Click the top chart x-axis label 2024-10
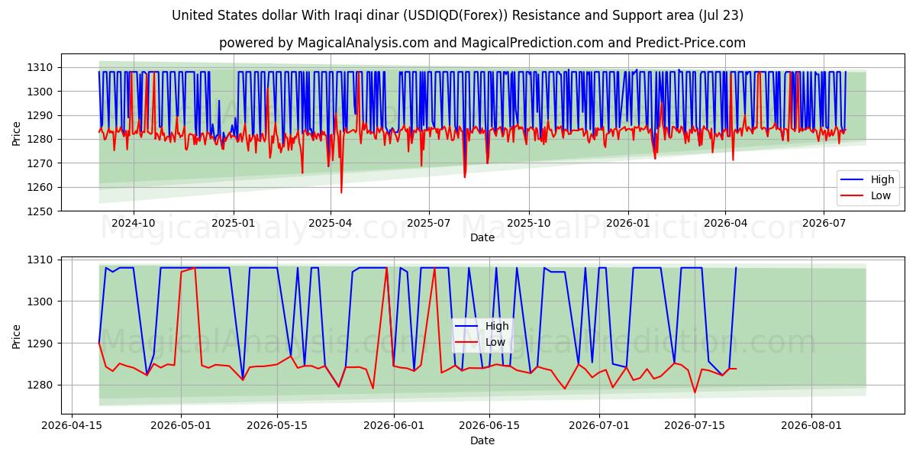 (x=134, y=223)
